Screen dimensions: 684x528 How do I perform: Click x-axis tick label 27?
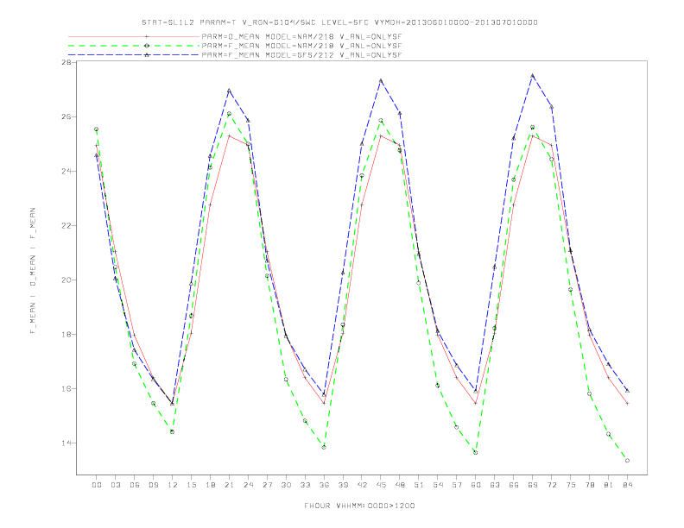pyautogui.click(x=267, y=485)
